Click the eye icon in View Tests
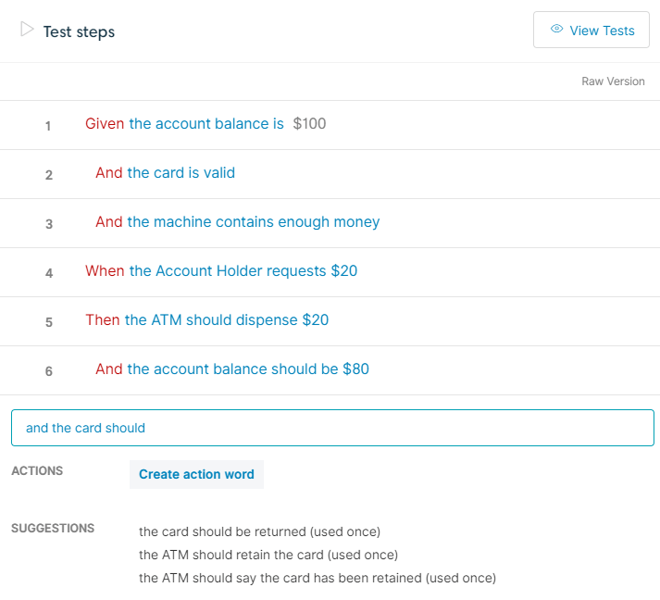 556,30
